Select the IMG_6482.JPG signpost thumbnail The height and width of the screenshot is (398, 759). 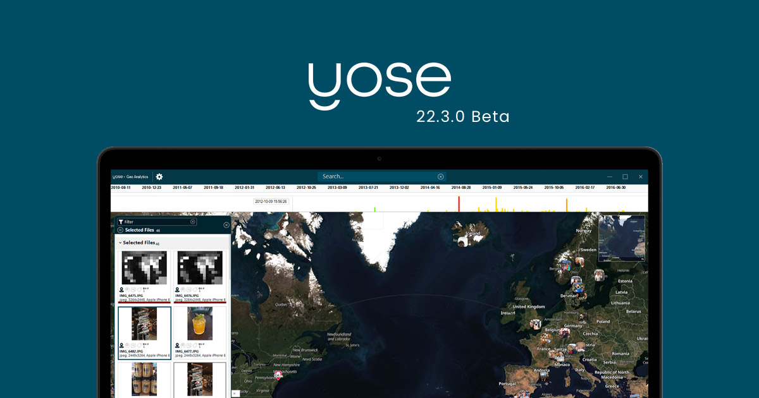[x=144, y=323]
